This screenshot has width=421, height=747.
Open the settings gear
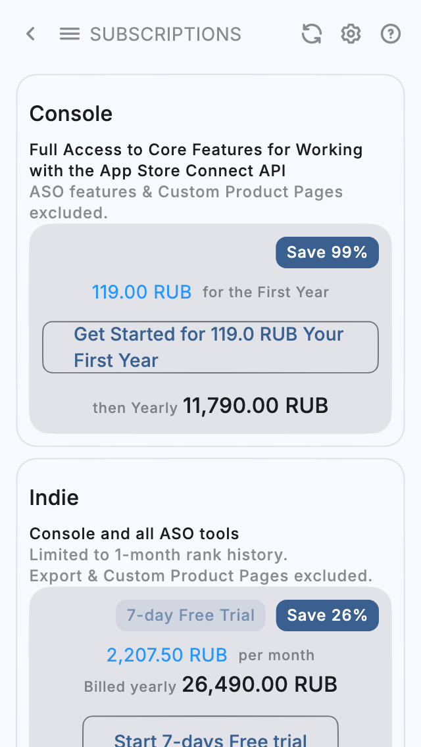tap(351, 34)
